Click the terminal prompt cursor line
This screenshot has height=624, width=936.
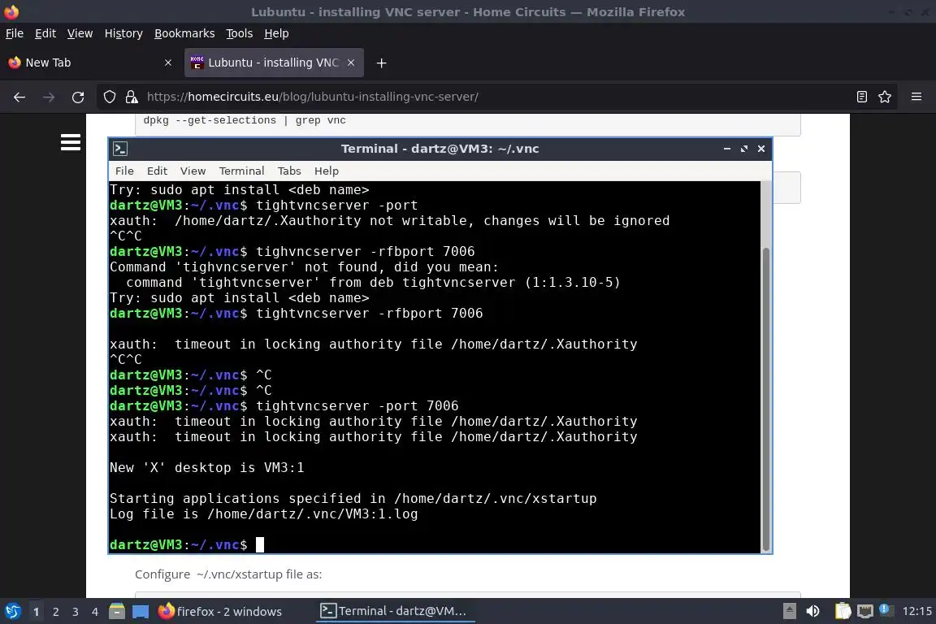point(186,544)
